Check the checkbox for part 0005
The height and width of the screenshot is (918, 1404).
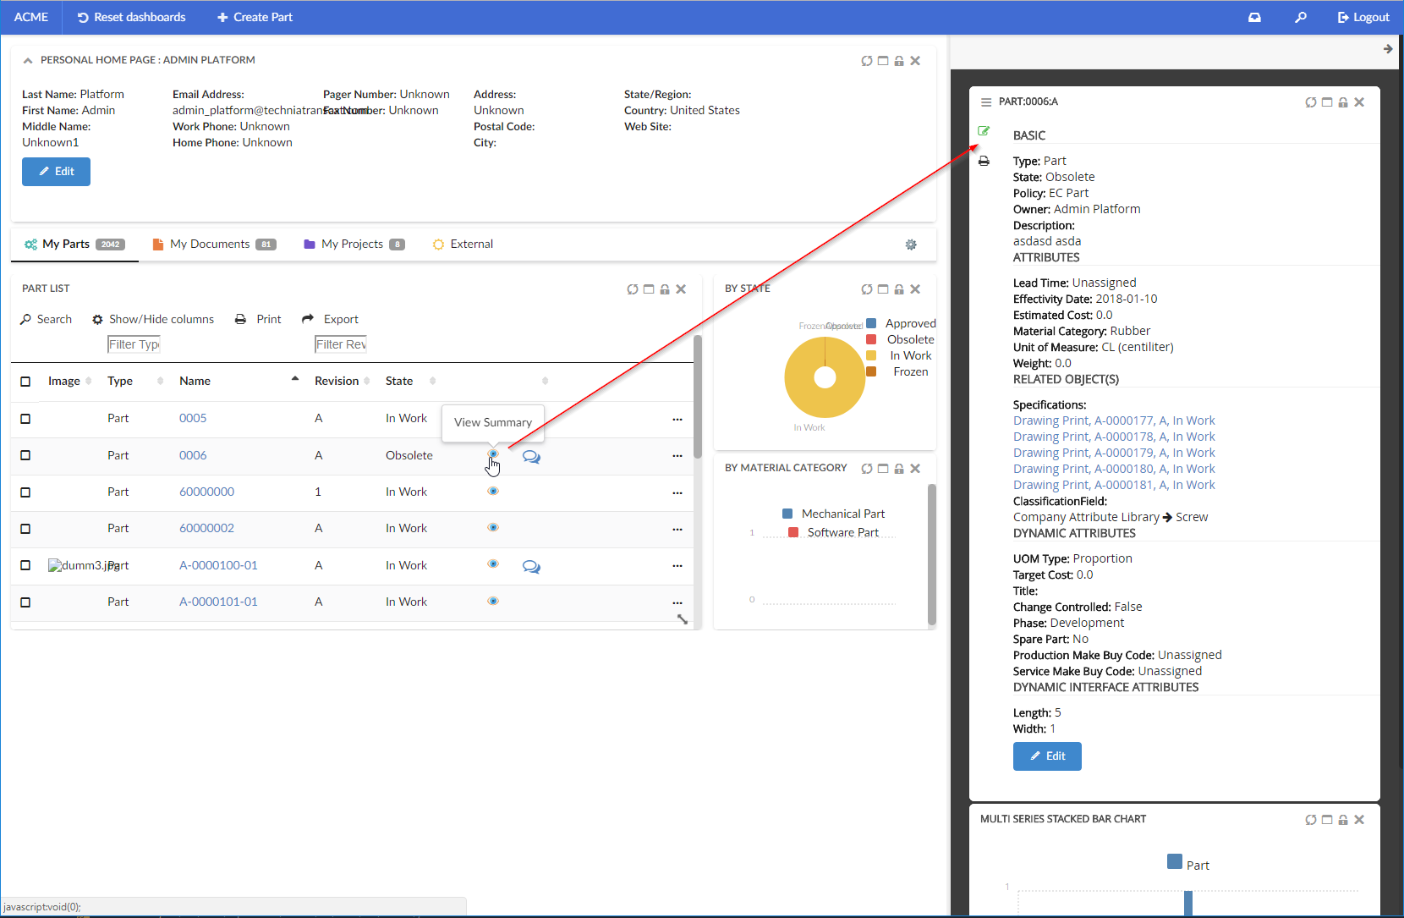(25, 419)
